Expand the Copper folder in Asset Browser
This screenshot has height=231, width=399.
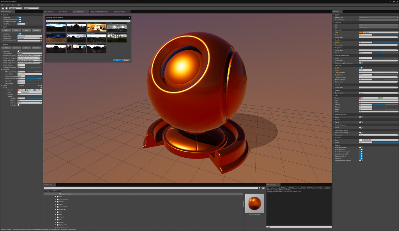(55, 202)
